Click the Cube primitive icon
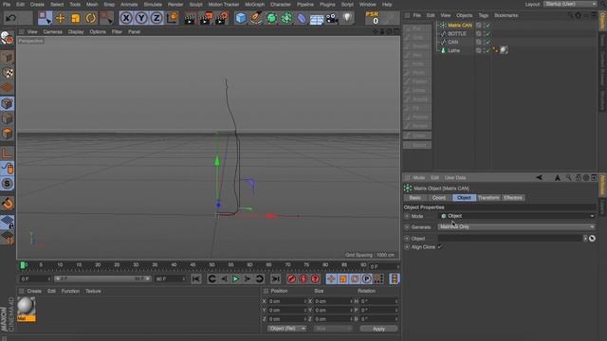The width and height of the screenshot is (607, 341). pyautogui.click(x=240, y=18)
